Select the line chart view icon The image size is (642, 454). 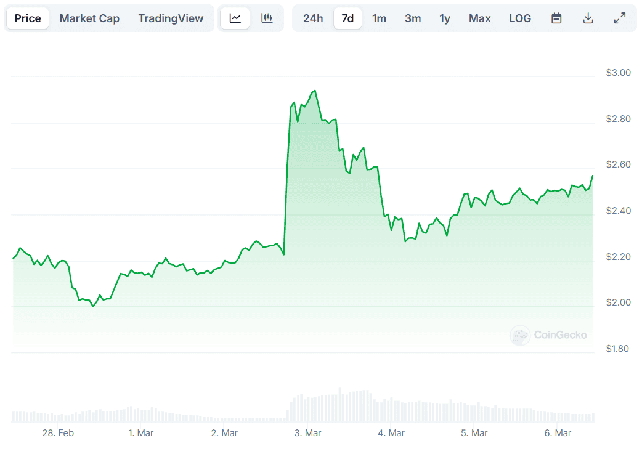[x=235, y=18]
